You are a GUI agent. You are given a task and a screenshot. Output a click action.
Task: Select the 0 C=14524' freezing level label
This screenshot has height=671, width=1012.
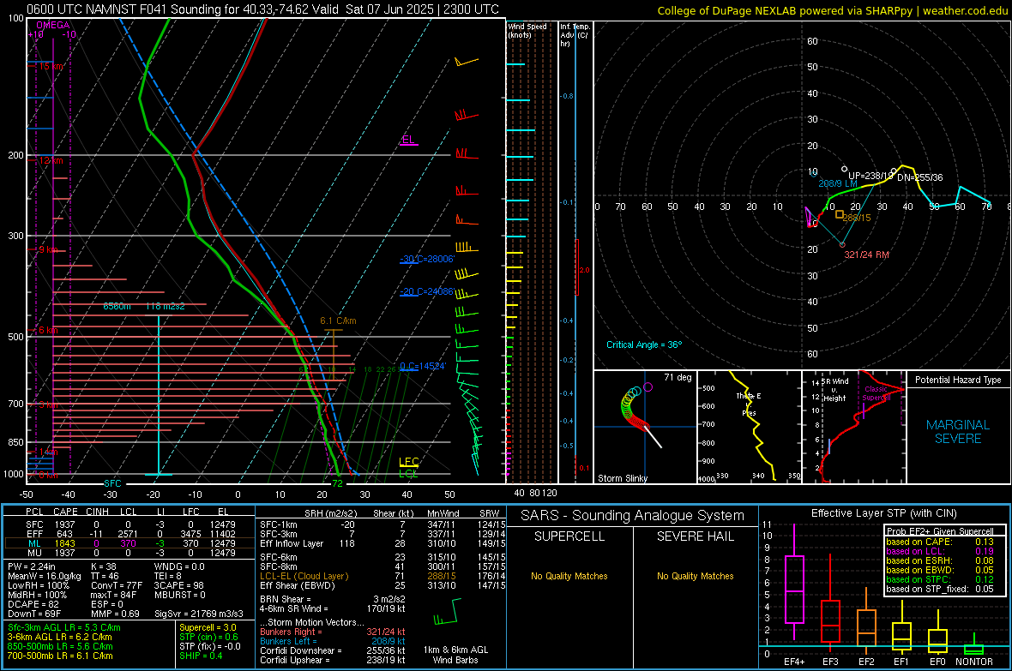pyautogui.click(x=423, y=366)
